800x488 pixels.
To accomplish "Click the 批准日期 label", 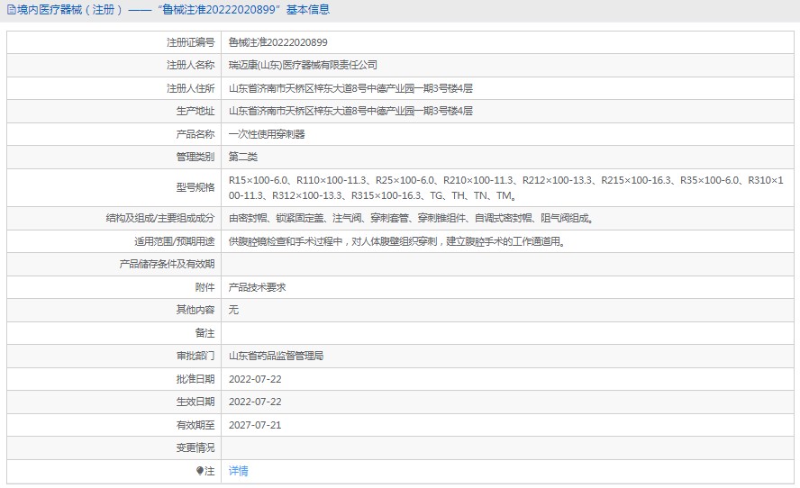I will coord(195,379).
